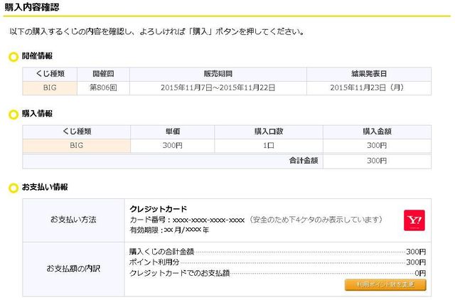Click the クレジットカード payment method title
Viewport: 455px width, 300px height.
[x=159, y=209]
